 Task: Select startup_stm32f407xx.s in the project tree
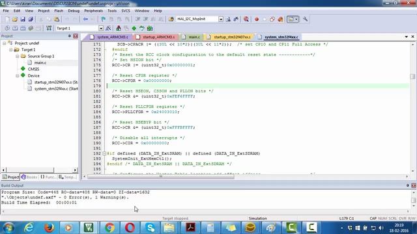point(53,83)
